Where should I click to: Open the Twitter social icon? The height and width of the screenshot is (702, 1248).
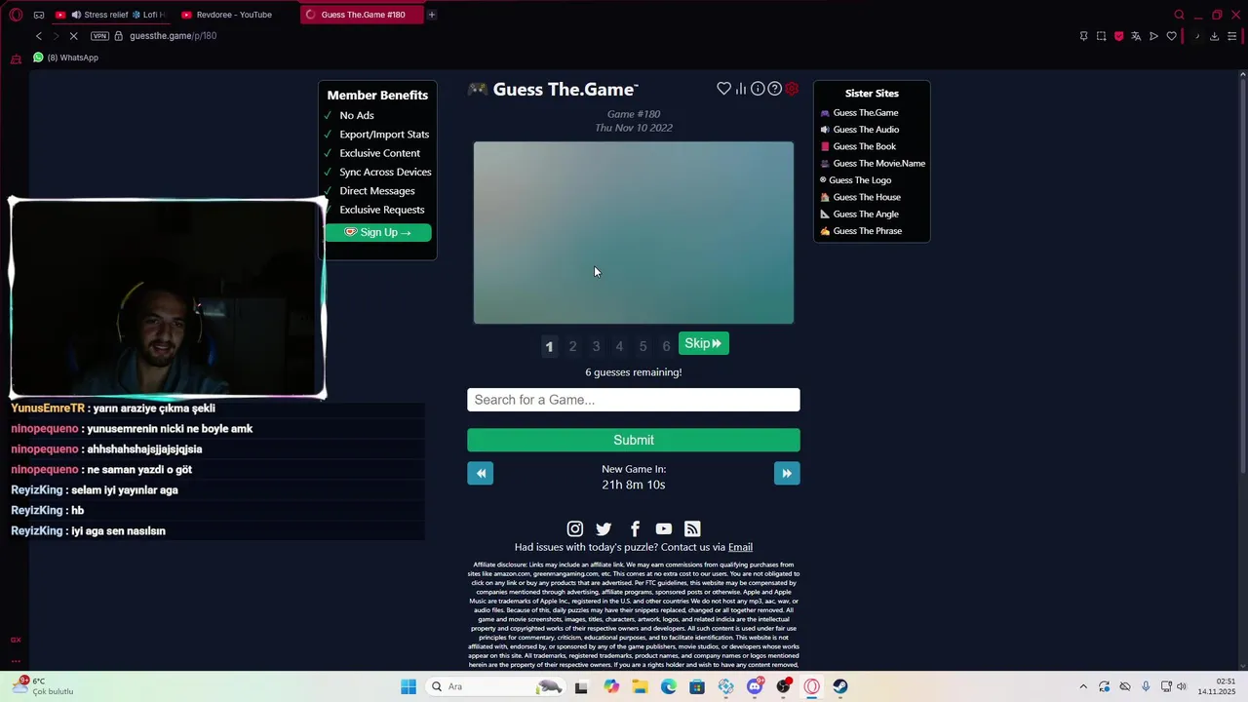click(x=604, y=528)
